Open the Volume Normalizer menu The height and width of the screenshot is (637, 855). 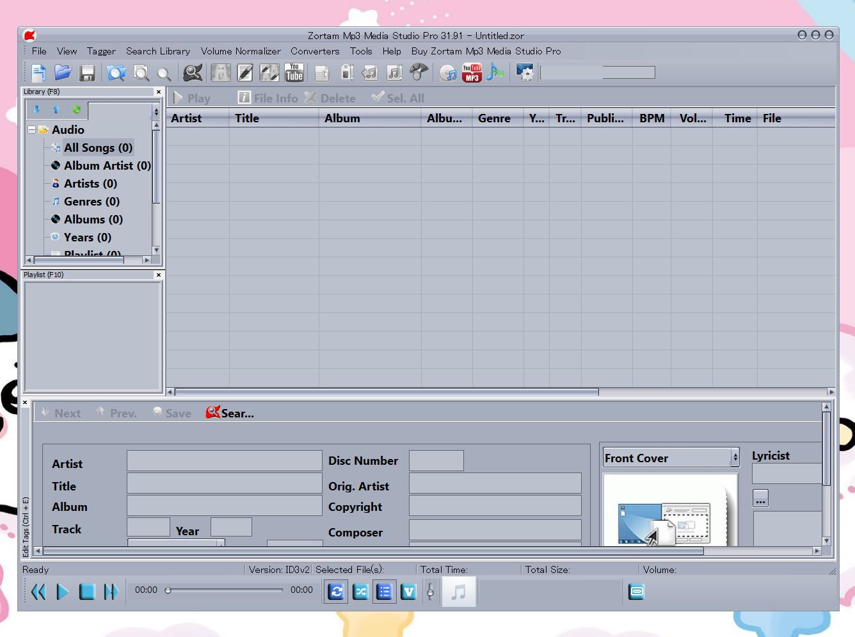coord(241,51)
